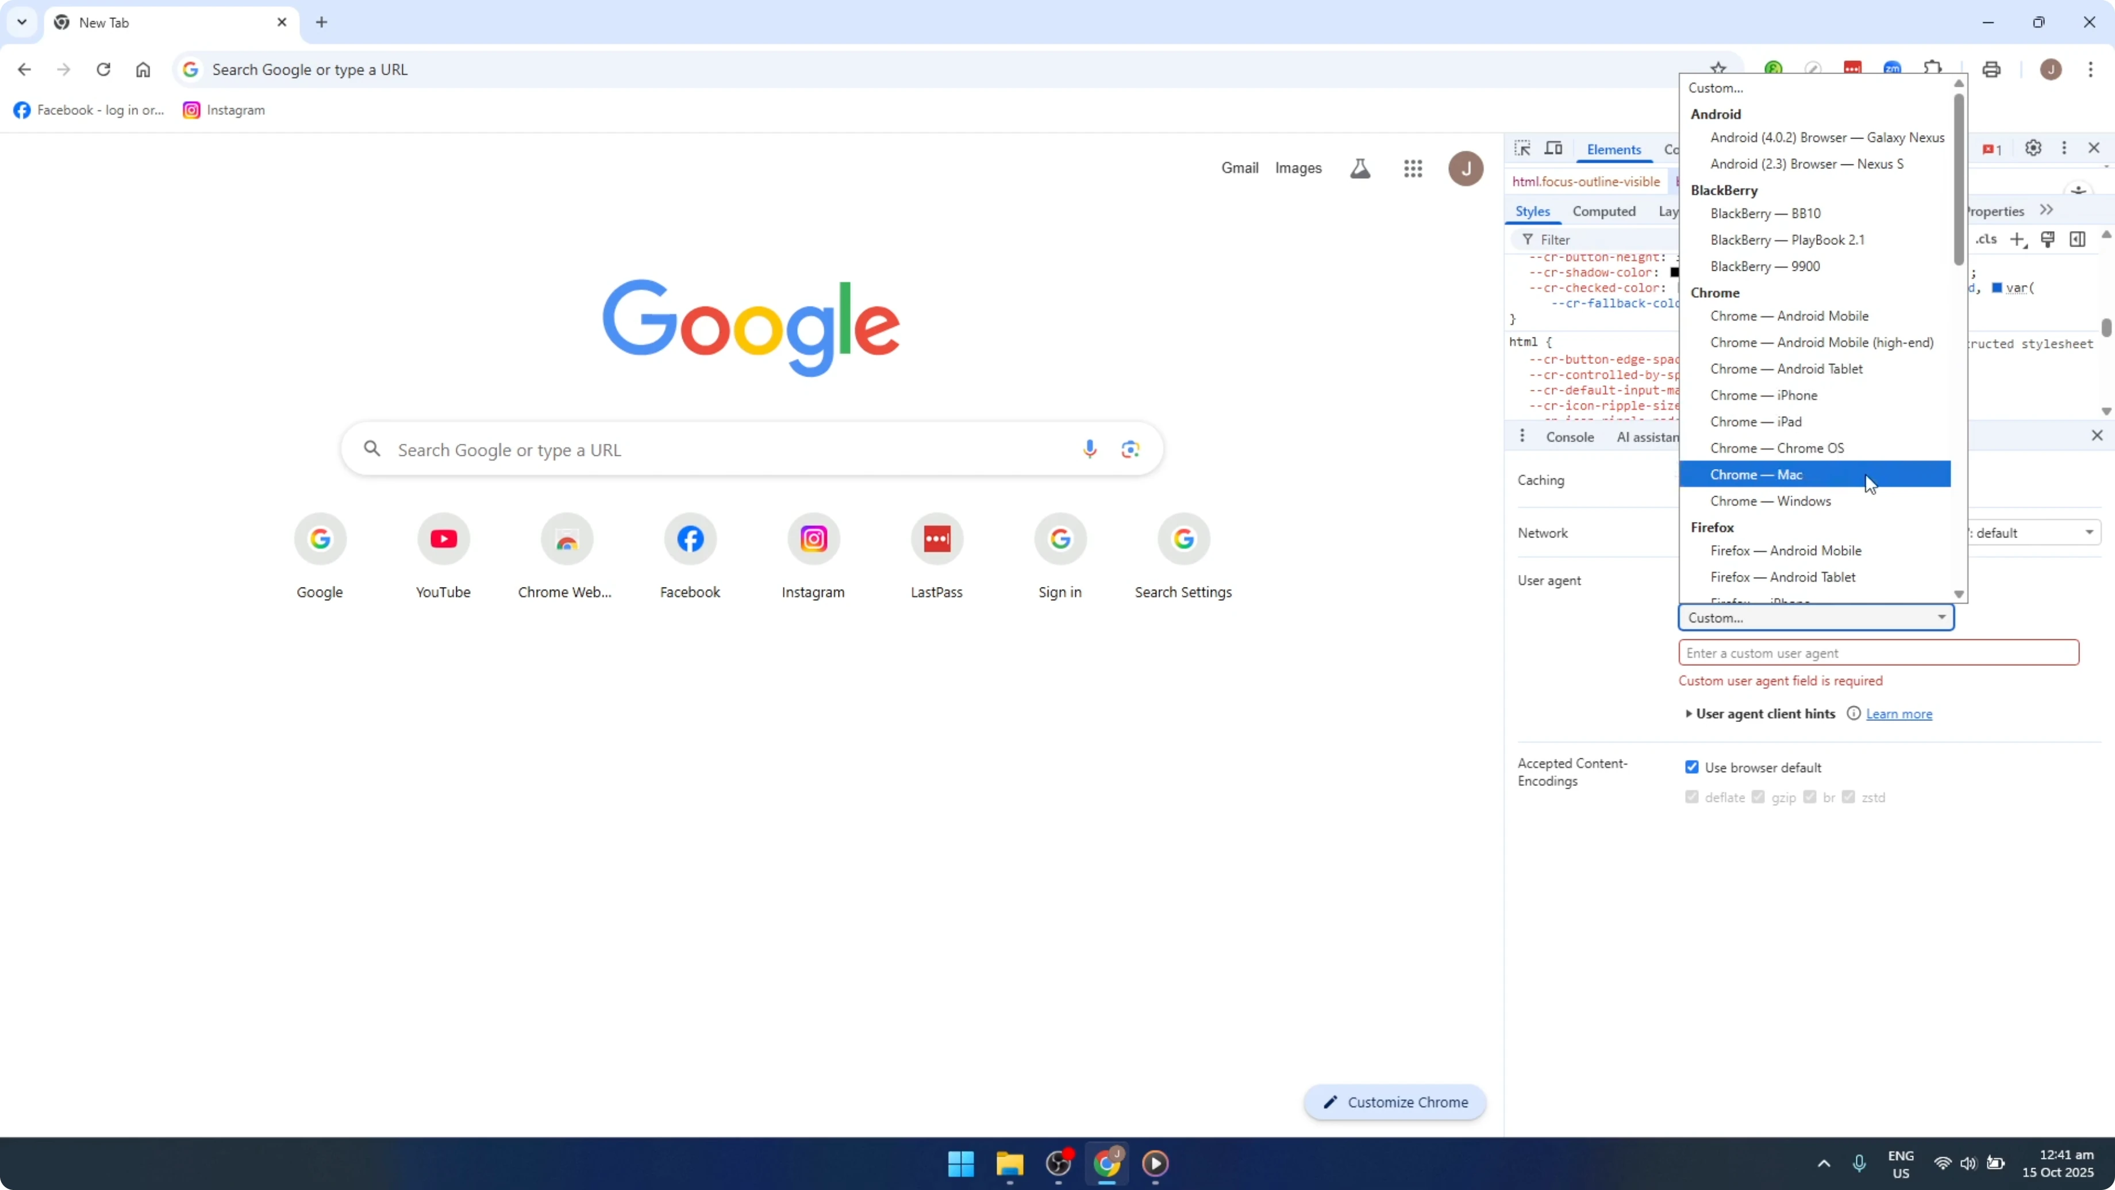Open Search Labs icon
Viewport: 2115px width, 1190px height.
click(x=1360, y=168)
